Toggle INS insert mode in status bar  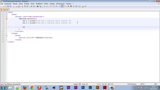coord(155,84)
